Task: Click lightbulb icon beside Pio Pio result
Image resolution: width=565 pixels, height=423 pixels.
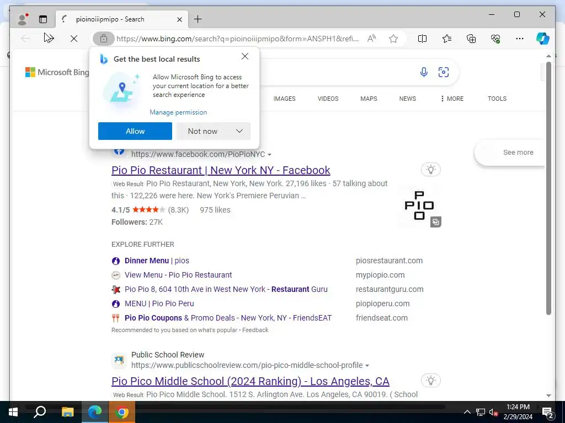Action: 430,170
